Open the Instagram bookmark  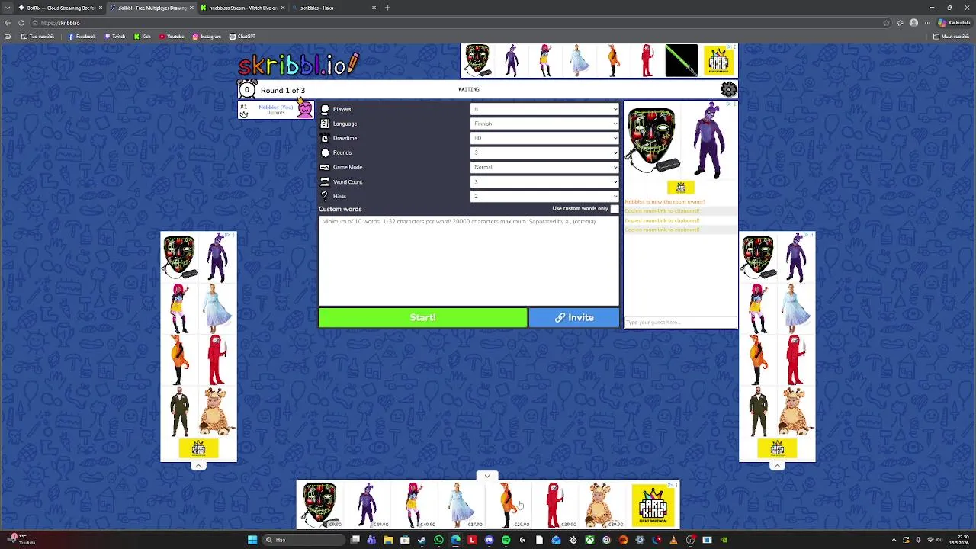click(207, 37)
